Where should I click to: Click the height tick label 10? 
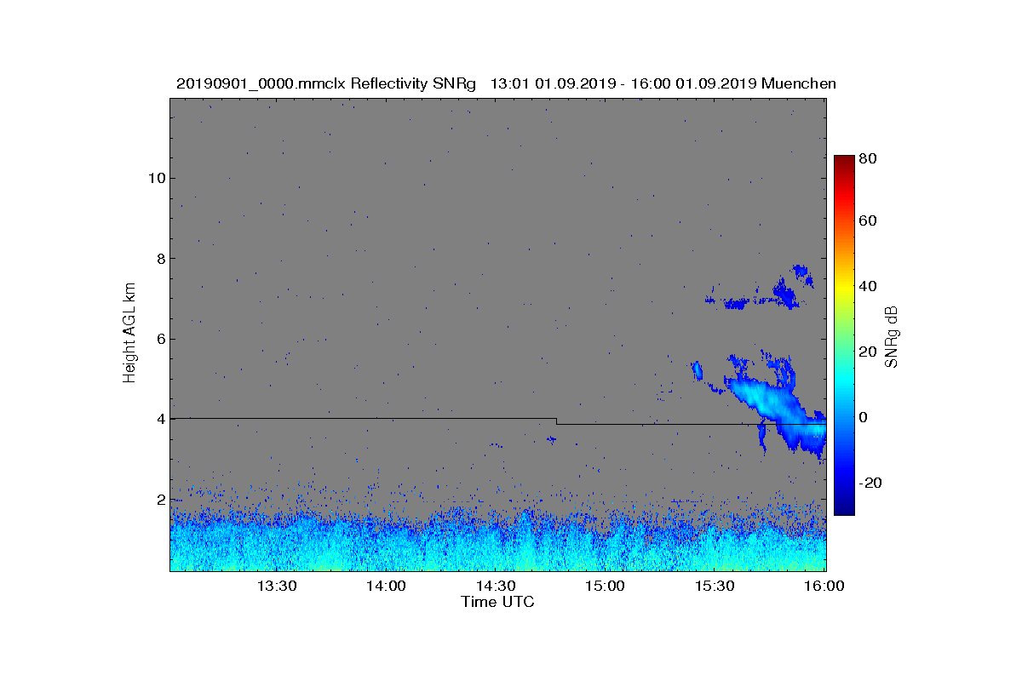[x=156, y=178]
